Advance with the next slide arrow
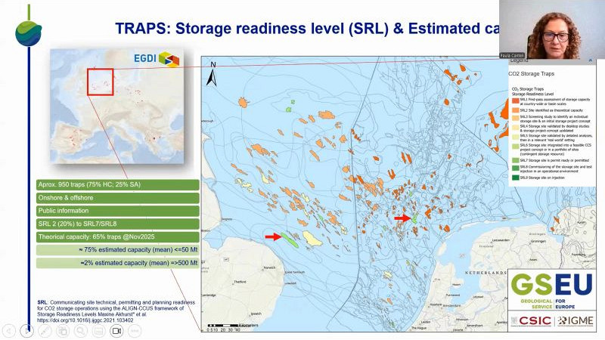The image size is (605, 340). tap(27, 331)
